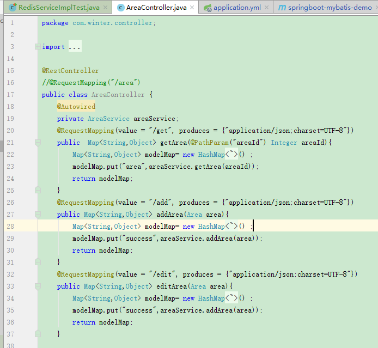Collapse the addArea method at line 27
Viewport: 378px width, 348px height.
coord(38,215)
